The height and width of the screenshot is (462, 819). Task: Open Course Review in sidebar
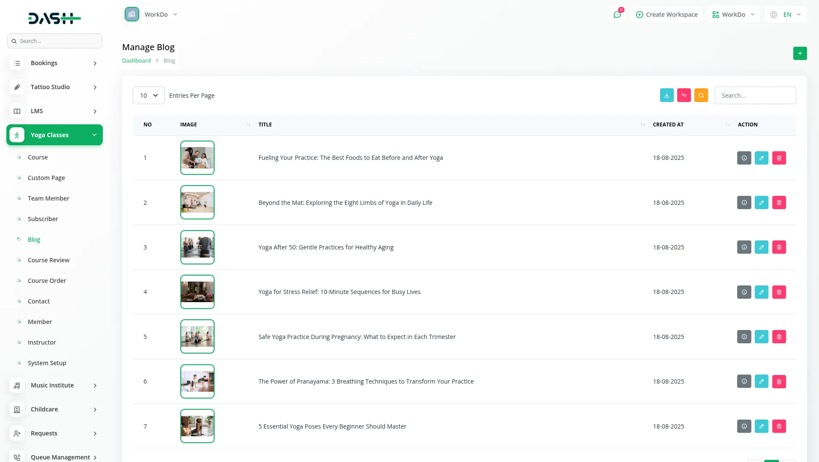pyautogui.click(x=48, y=260)
